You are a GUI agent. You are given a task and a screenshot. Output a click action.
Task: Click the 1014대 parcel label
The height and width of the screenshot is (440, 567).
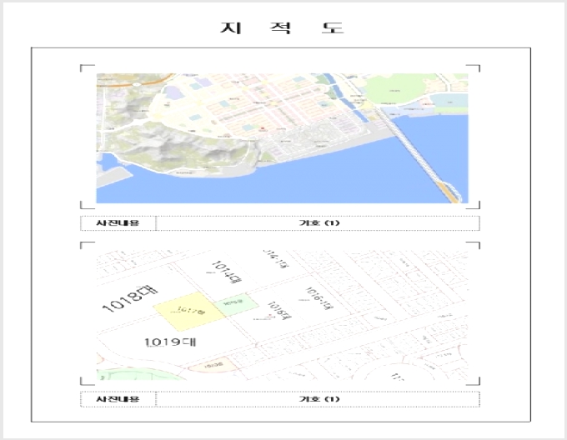(226, 272)
